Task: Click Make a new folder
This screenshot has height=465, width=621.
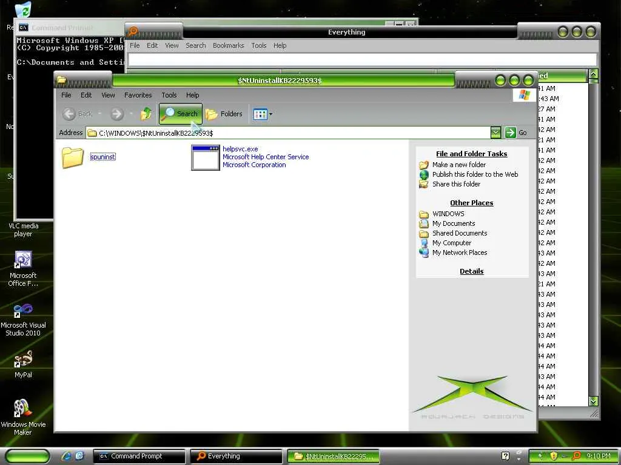Action: [x=459, y=165]
